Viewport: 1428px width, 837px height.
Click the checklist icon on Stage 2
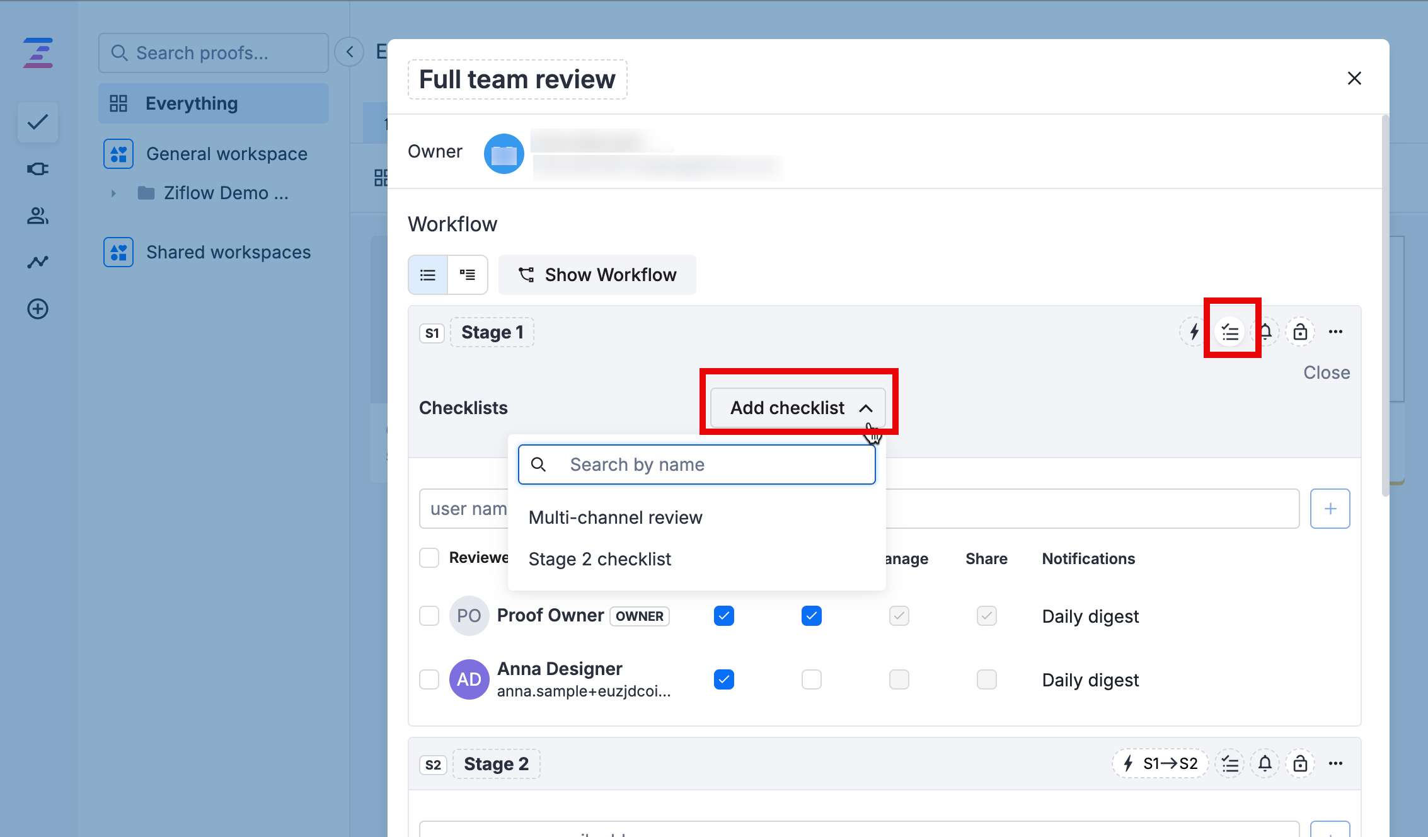[x=1229, y=763]
